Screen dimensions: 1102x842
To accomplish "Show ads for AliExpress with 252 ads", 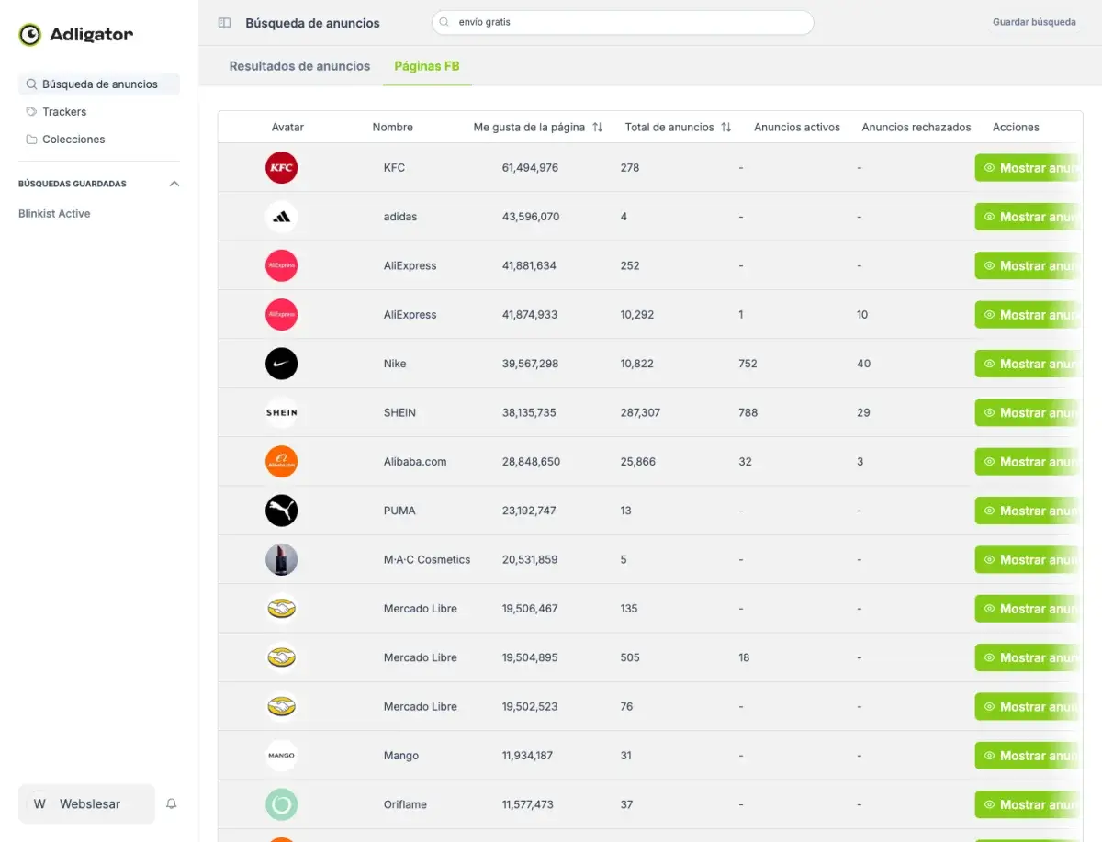I will pyautogui.click(x=1027, y=266).
